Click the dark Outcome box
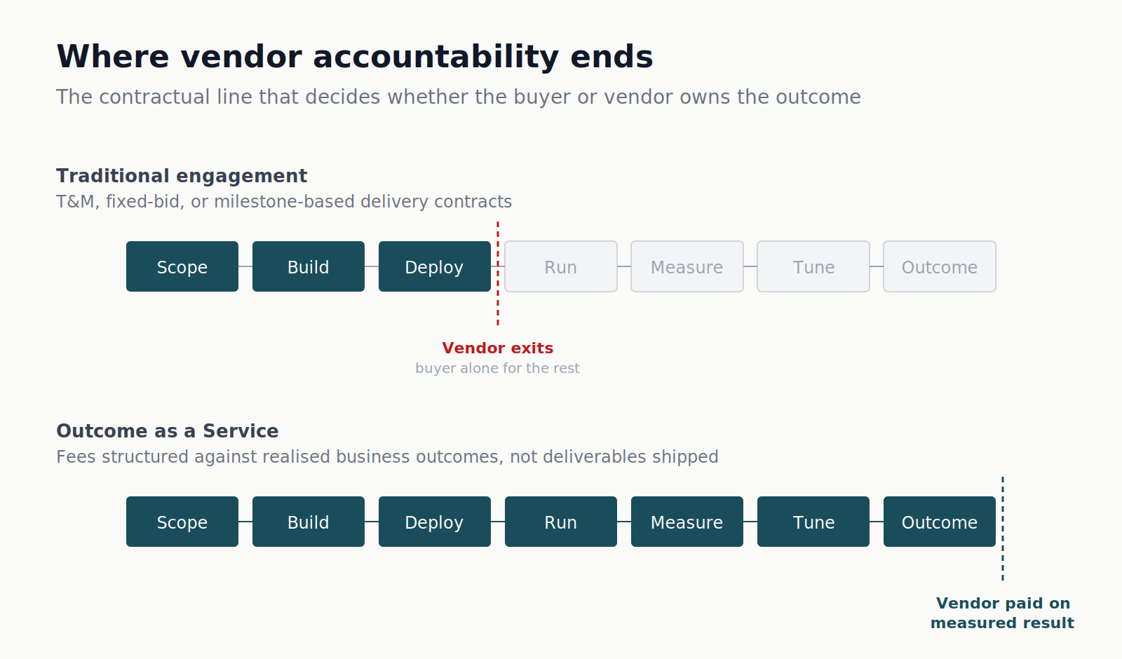 pos(940,522)
